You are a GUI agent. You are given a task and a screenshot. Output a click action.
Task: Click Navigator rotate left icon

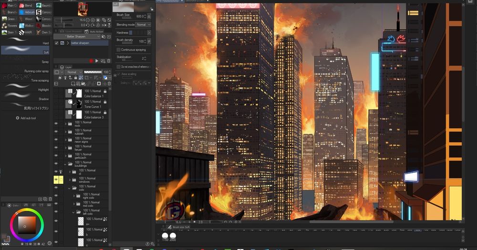[88, 25]
